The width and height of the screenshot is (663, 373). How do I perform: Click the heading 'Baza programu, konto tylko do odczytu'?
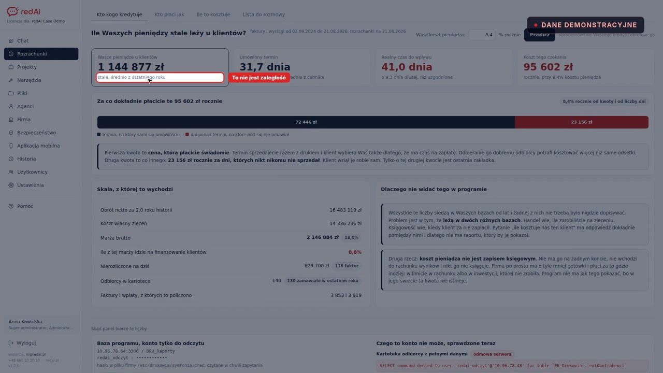pyautogui.click(x=151, y=343)
